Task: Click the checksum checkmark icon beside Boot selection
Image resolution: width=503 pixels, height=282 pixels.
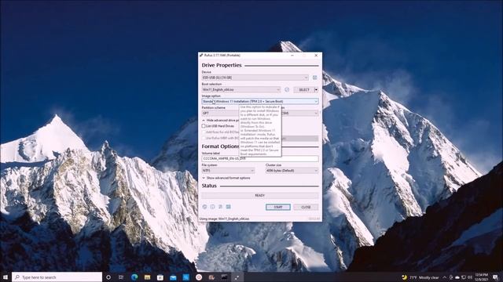Action: point(287,90)
